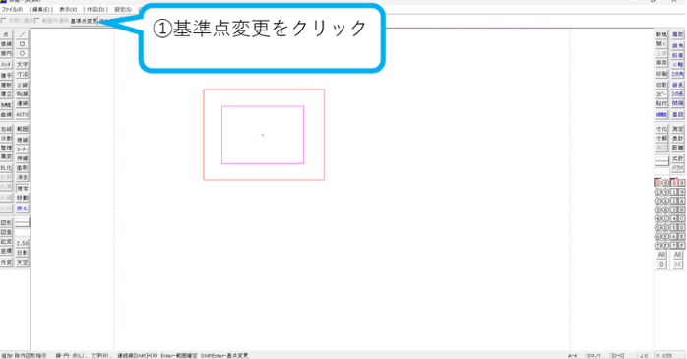This screenshot has height=359, width=687.
Task: Select the AUTO mode tool
Action: (x=22, y=115)
